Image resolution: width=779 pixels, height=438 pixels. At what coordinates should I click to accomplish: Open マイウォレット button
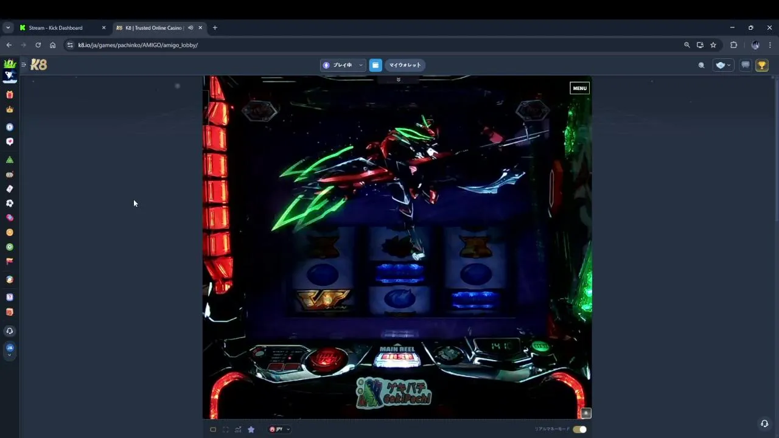(405, 65)
